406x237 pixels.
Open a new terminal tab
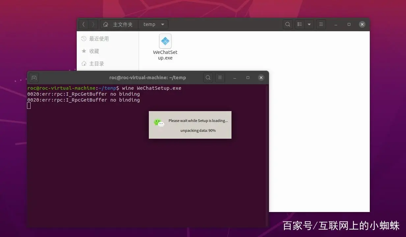point(34,78)
